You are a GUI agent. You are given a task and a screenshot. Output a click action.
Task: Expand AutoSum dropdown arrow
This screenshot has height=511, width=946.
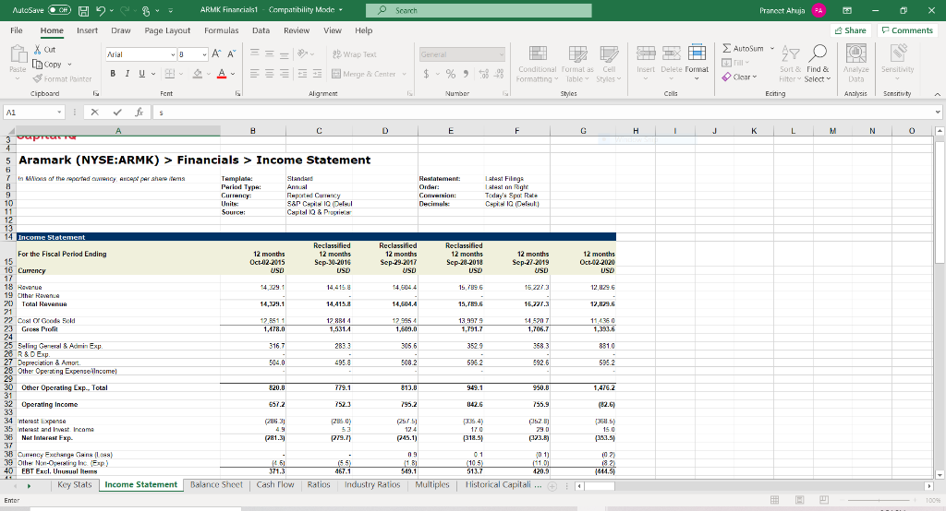point(771,48)
